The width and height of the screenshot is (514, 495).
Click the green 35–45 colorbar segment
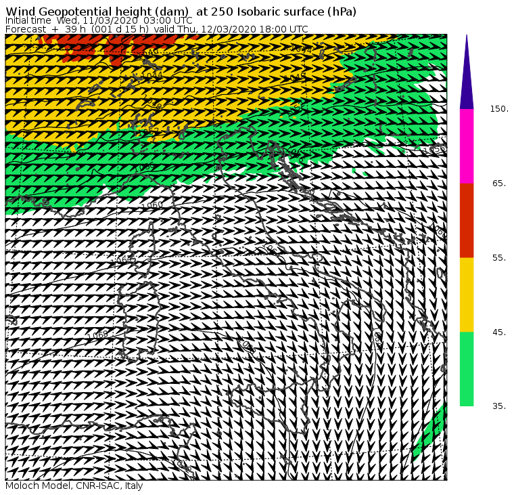(x=467, y=369)
